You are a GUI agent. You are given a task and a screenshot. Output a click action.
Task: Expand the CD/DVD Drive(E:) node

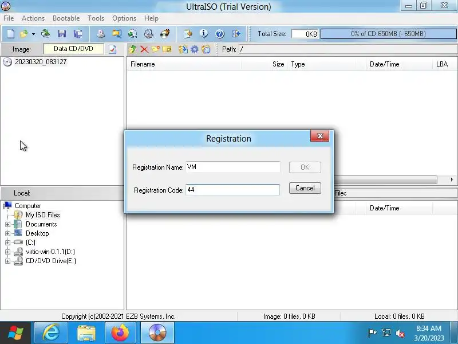point(8,261)
